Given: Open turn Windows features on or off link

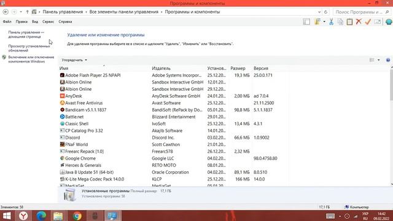Looking at the screenshot, I should [x=31, y=59].
